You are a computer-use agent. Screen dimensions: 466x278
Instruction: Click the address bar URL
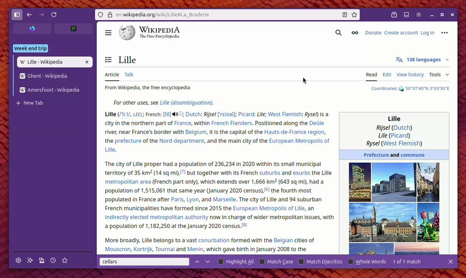[162, 14]
